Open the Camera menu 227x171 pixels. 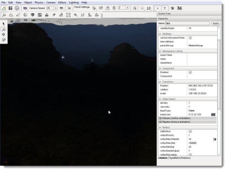coord(51,2)
